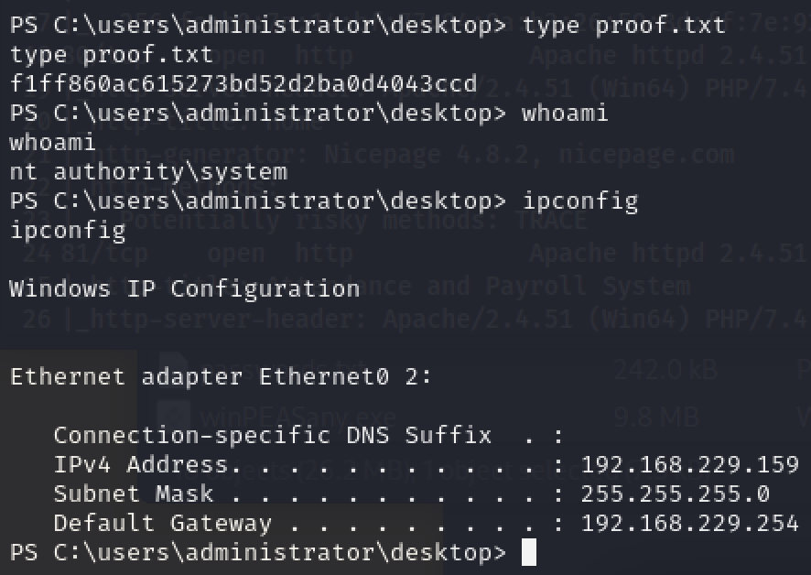Click the default gateway 192.168.229.254
This screenshot has width=811, height=575.
689,524
